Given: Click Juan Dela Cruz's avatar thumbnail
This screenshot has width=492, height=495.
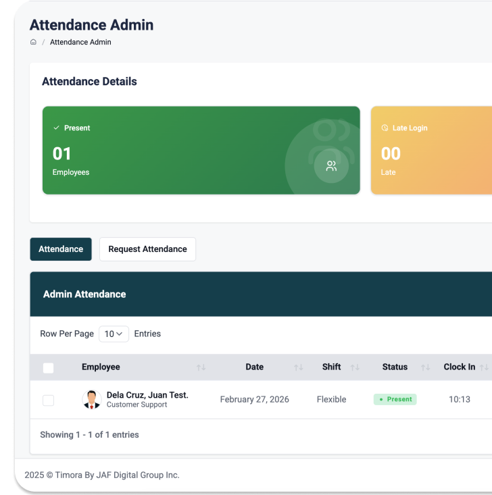Looking at the screenshot, I should click(92, 399).
